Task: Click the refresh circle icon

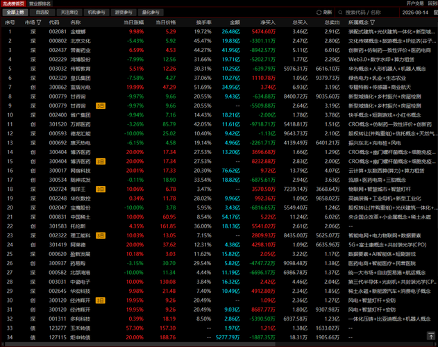Action: (x=319, y=12)
